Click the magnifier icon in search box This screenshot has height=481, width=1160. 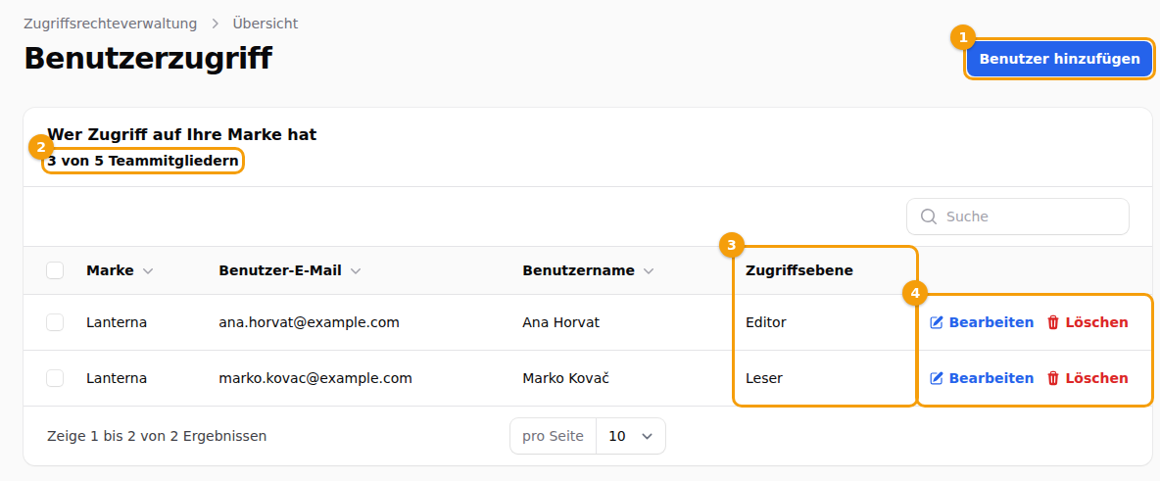point(929,216)
